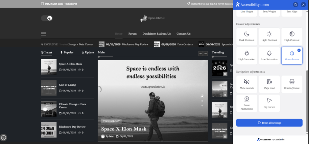Viewport: 309px width, 144px height.
Task: Click the Speculate Together thumbnail in Latest list
Action: [x=49, y=130]
